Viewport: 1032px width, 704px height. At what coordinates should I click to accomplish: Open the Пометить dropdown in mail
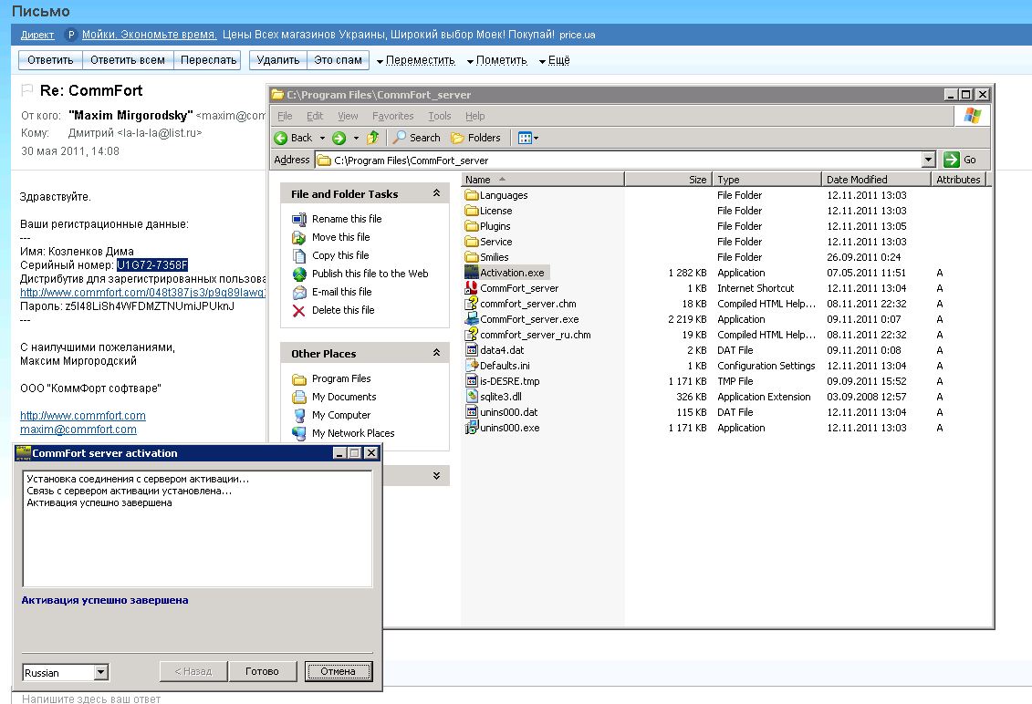click(x=497, y=60)
